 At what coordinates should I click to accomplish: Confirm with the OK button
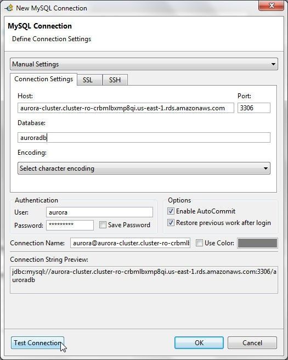click(199, 343)
